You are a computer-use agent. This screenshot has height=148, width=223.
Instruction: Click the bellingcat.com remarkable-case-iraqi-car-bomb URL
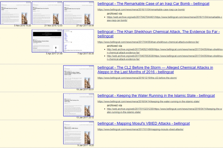141,9
